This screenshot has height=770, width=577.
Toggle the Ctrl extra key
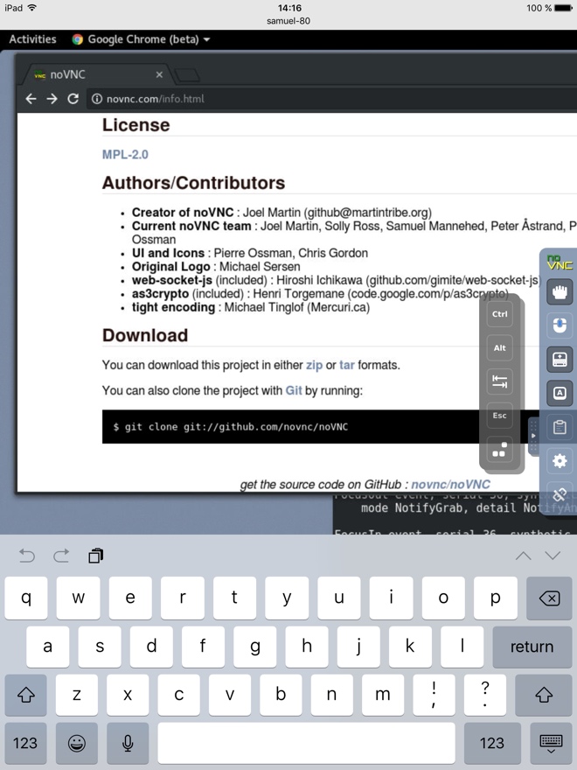[499, 314]
